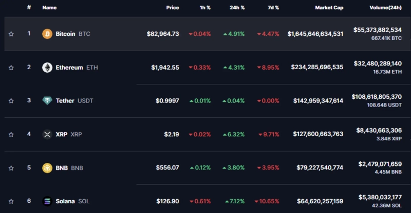Star Bitcoin to add to watchlist
411x213 pixels.
(11, 34)
